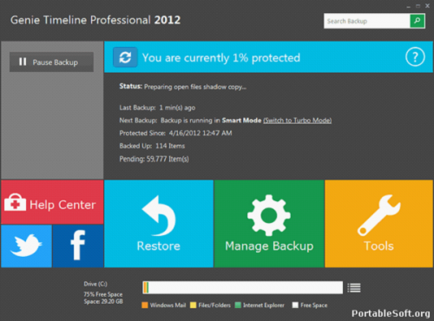Open the question mark help icon

(415, 57)
